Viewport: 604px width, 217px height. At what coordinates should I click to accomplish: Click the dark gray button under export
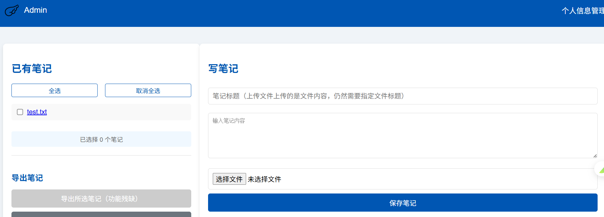tap(101, 214)
